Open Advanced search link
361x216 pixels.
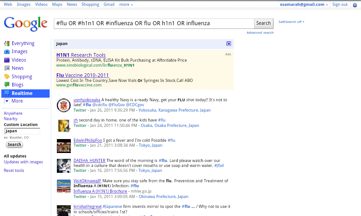(260, 32)
